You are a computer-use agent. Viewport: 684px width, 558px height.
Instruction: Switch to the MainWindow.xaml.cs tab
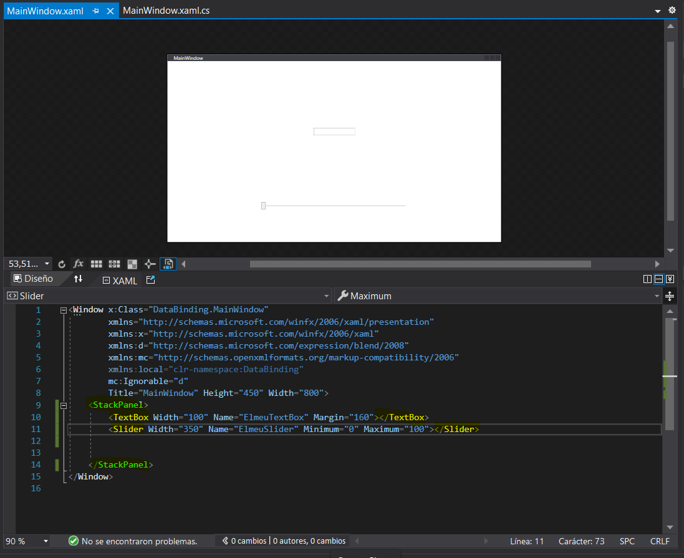166,11
